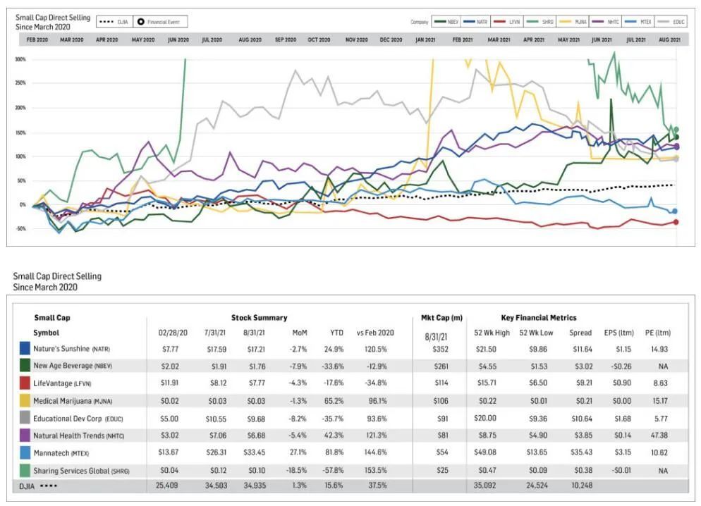Select the vs Feb 2020 column header

(375, 333)
